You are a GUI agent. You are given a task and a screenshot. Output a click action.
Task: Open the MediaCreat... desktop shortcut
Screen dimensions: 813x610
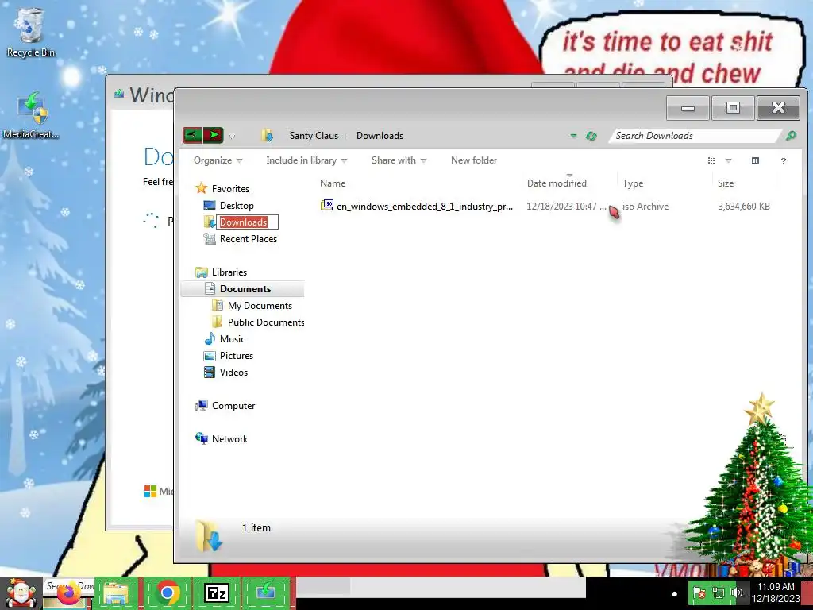[32, 115]
